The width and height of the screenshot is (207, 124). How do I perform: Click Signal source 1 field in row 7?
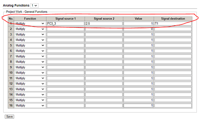pyautogui.click(x=65, y=56)
